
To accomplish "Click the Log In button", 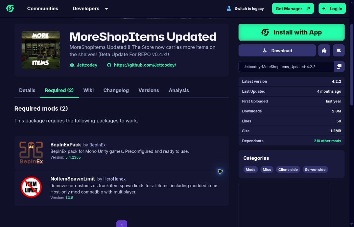I will click(x=332, y=9).
